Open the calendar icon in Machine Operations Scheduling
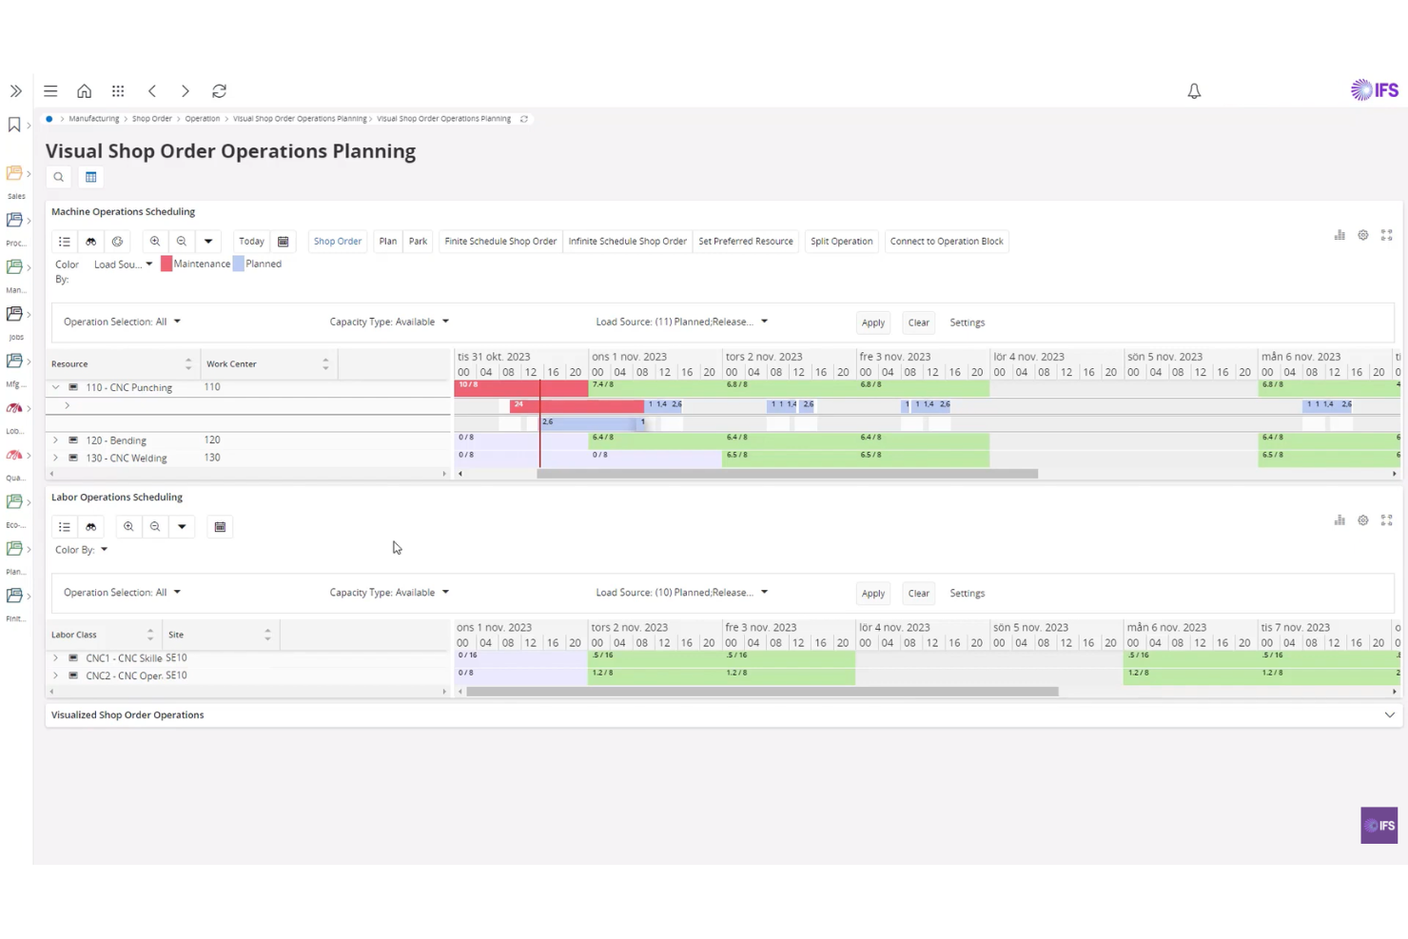Image resolution: width=1408 pixels, height=939 pixels. (283, 241)
